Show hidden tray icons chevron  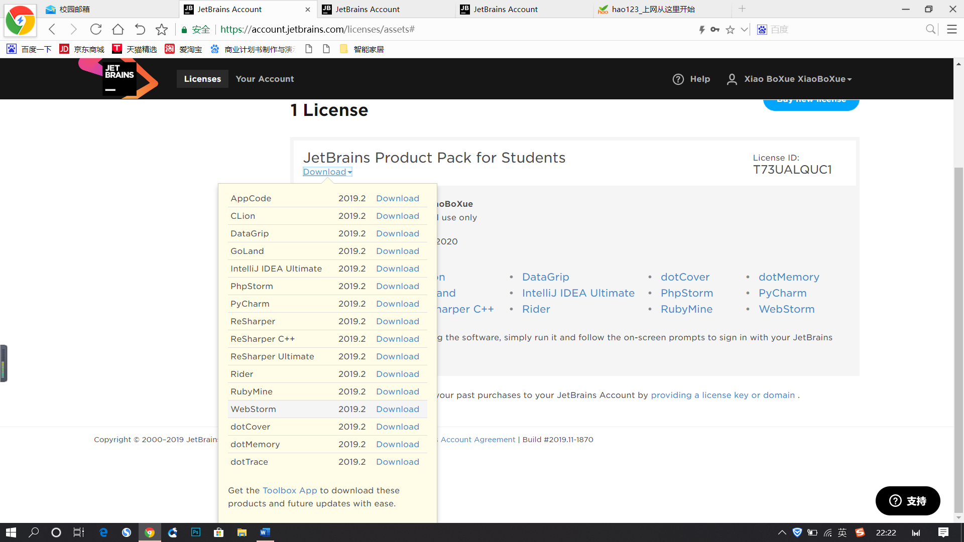[782, 532]
